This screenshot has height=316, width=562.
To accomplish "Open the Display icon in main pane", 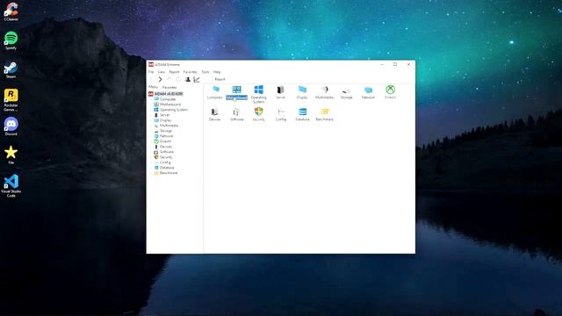I will pos(302,92).
